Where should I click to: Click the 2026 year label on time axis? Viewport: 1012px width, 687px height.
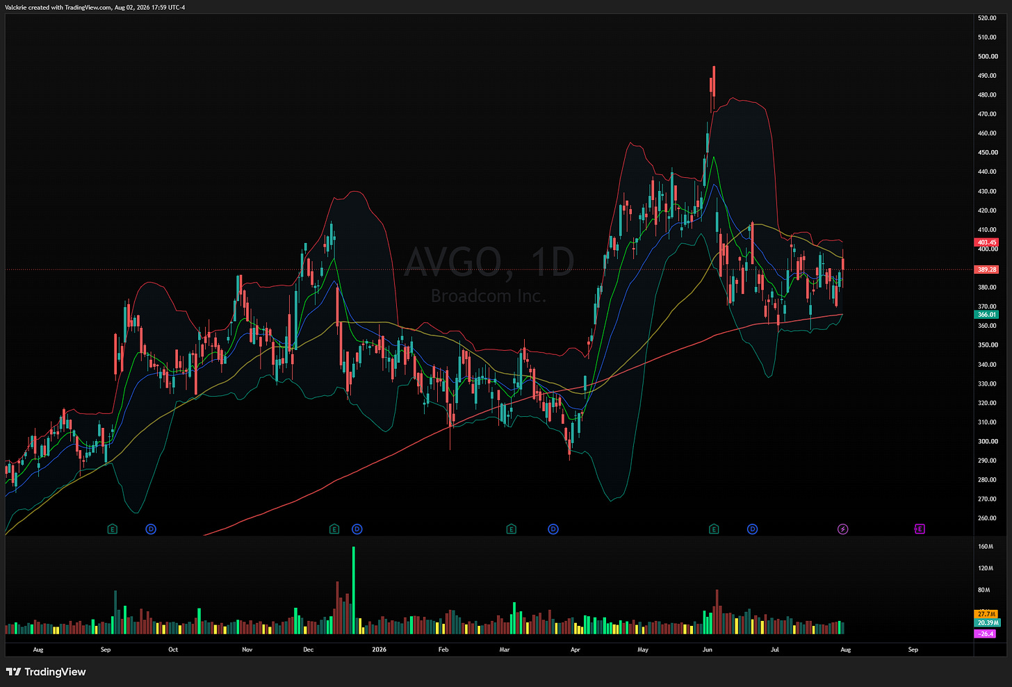pos(379,649)
